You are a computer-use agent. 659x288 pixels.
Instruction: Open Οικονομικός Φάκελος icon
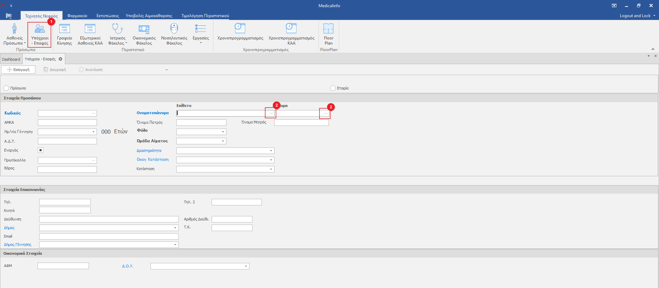(144, 29)
